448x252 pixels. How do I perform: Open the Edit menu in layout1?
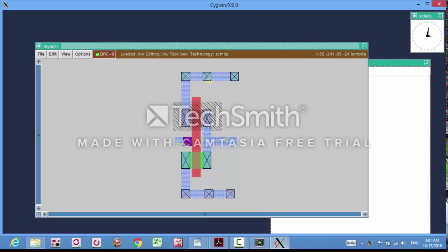[x=52, y=54]
